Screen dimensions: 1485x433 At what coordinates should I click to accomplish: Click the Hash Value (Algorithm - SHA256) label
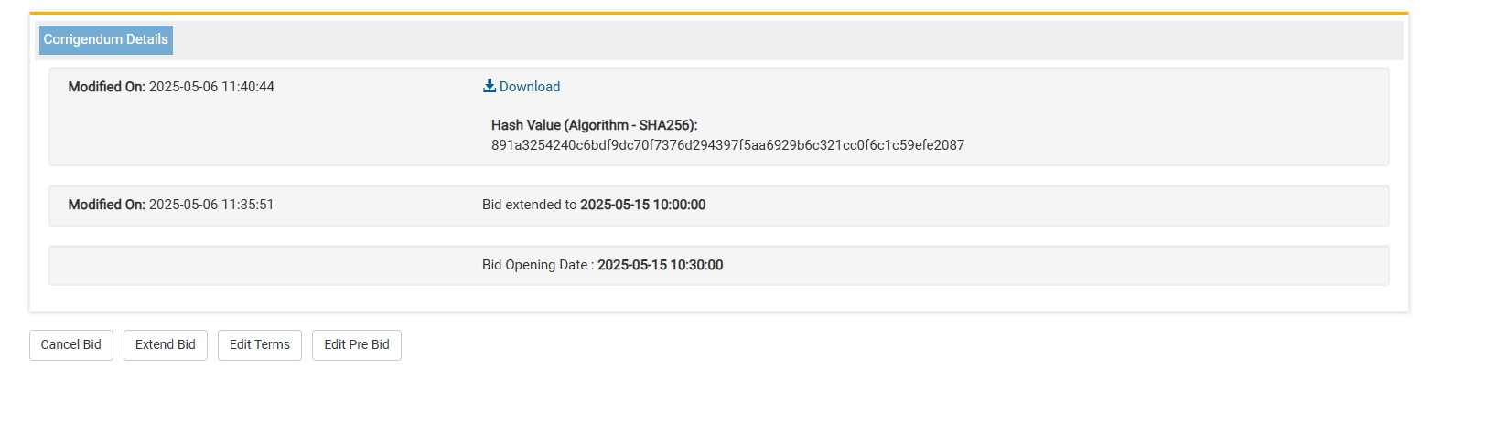594,125
